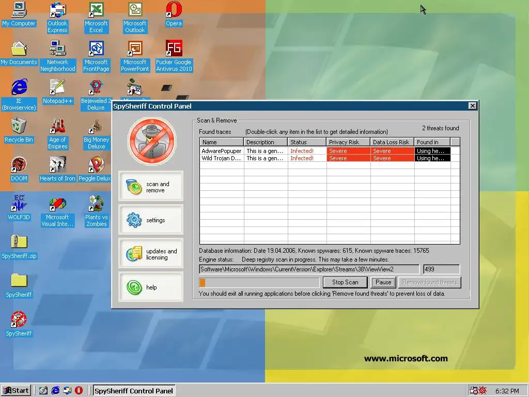Open the SpySheriff folder icon

(19, 285)
